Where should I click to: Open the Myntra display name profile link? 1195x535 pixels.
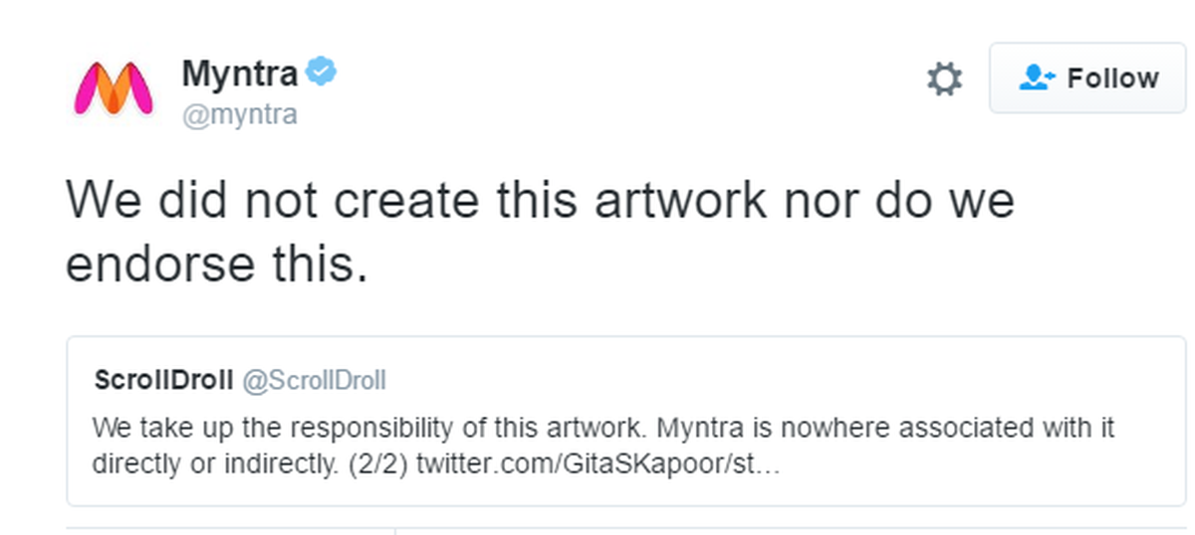point(240,73)
